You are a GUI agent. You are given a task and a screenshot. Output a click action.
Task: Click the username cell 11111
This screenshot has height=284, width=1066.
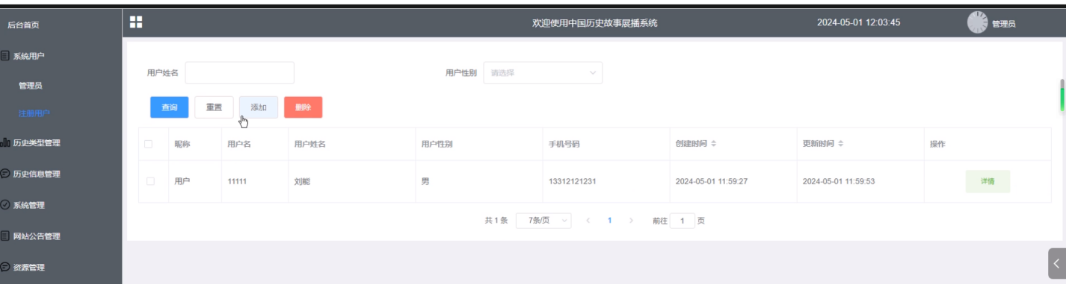tap(237, 181)
